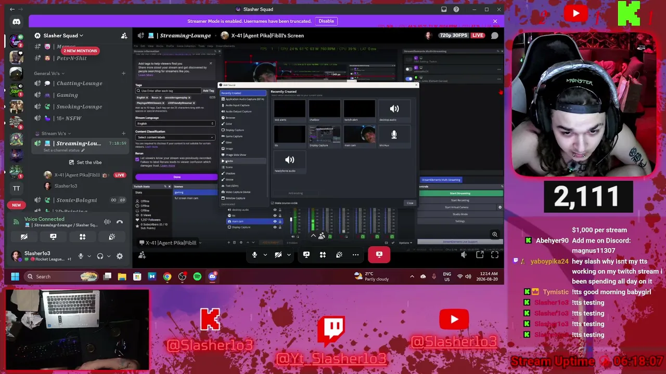Launch activities from stream call controls
Screen dimensions: 666x374
(323, 255)
